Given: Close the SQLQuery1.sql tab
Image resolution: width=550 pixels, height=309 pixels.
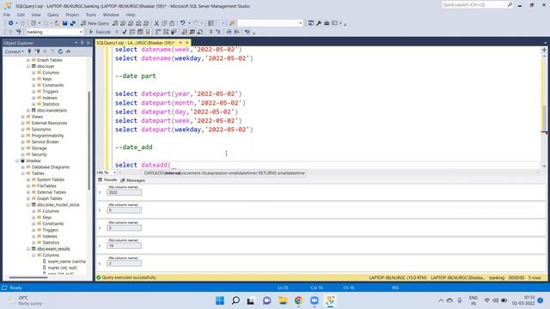Looking at the screenshot, I should click(x=187, y=43).
